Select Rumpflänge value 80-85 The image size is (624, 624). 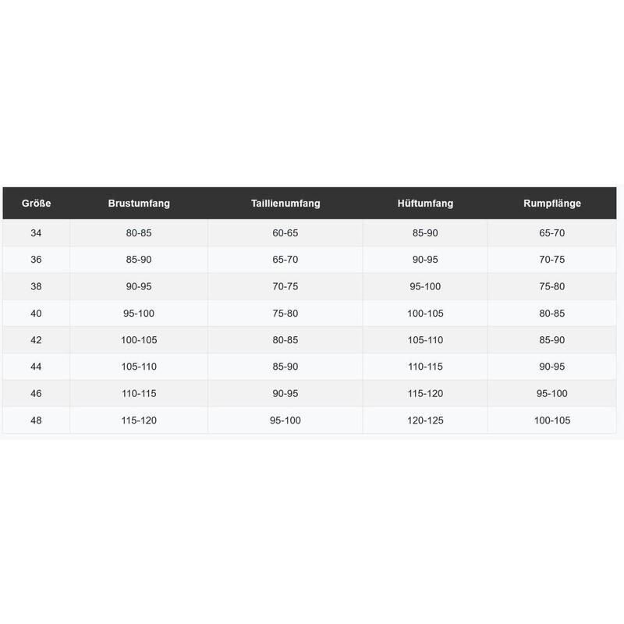[x=552, y=314]
